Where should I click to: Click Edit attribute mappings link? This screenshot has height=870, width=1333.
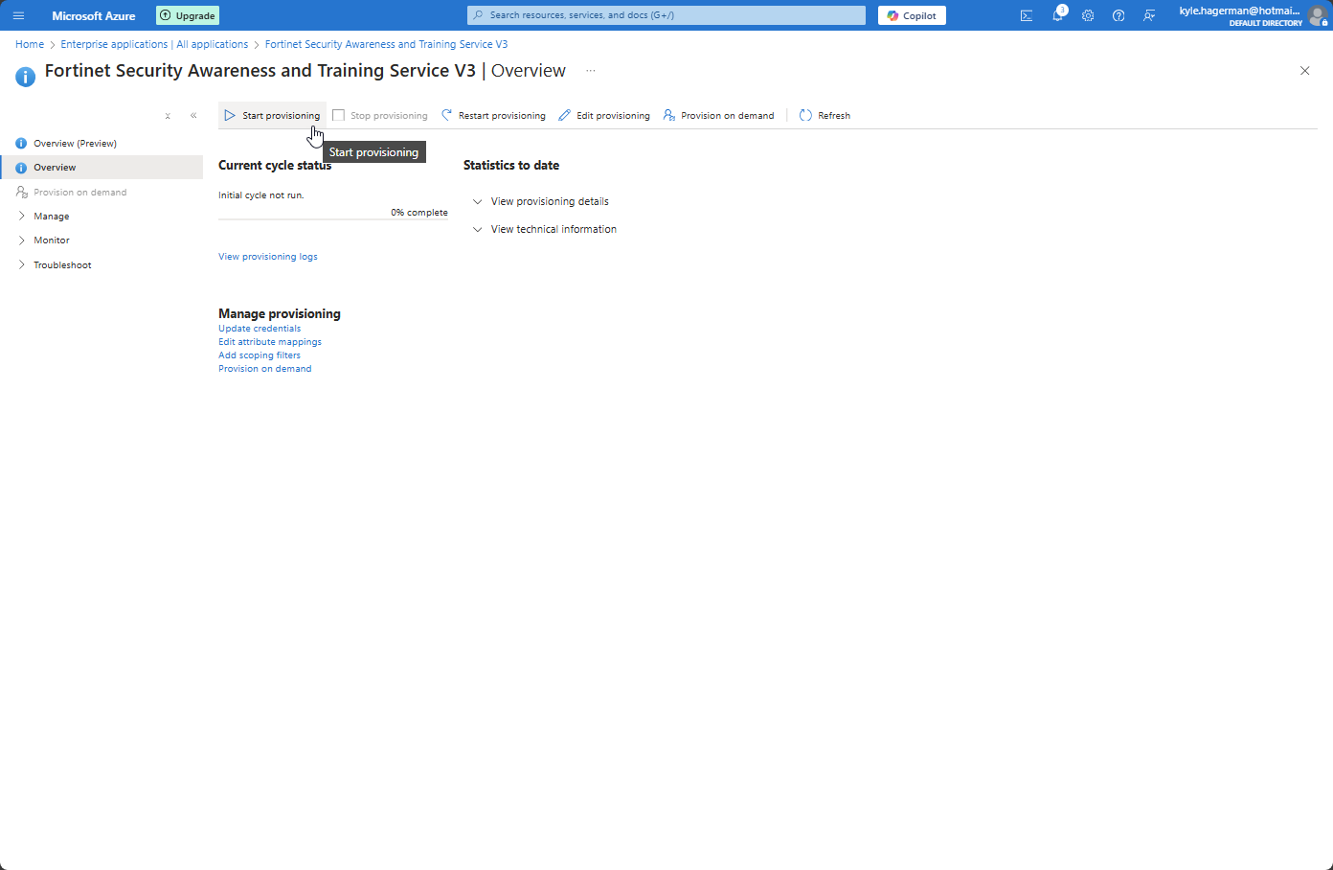[x=270, y=341]
